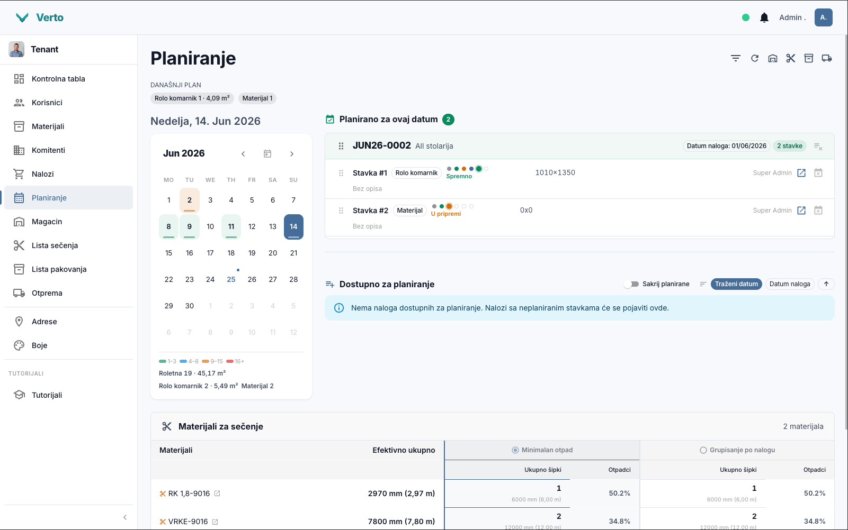Screen dimensions: 848x530
Task: Click the VRKE-9016 material name
Action: click(x=188, y=522)
